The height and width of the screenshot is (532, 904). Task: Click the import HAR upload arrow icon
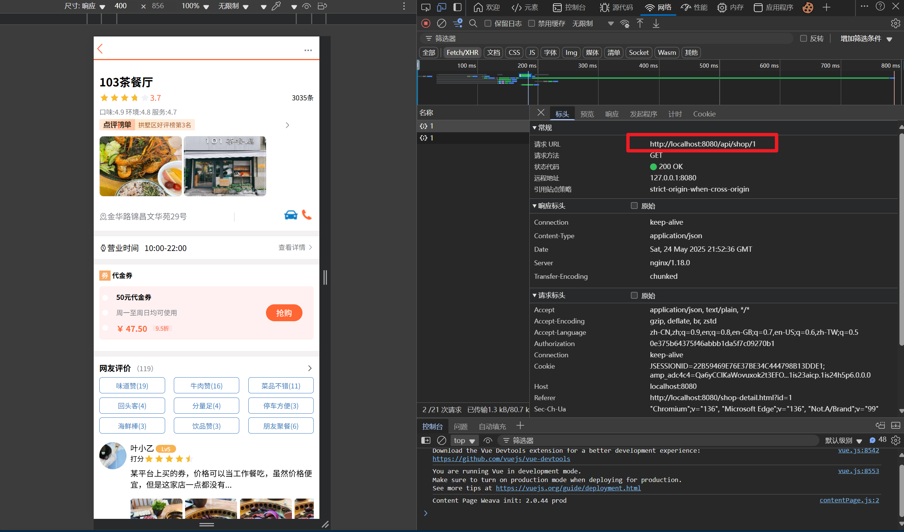click(x=640, y=23)
